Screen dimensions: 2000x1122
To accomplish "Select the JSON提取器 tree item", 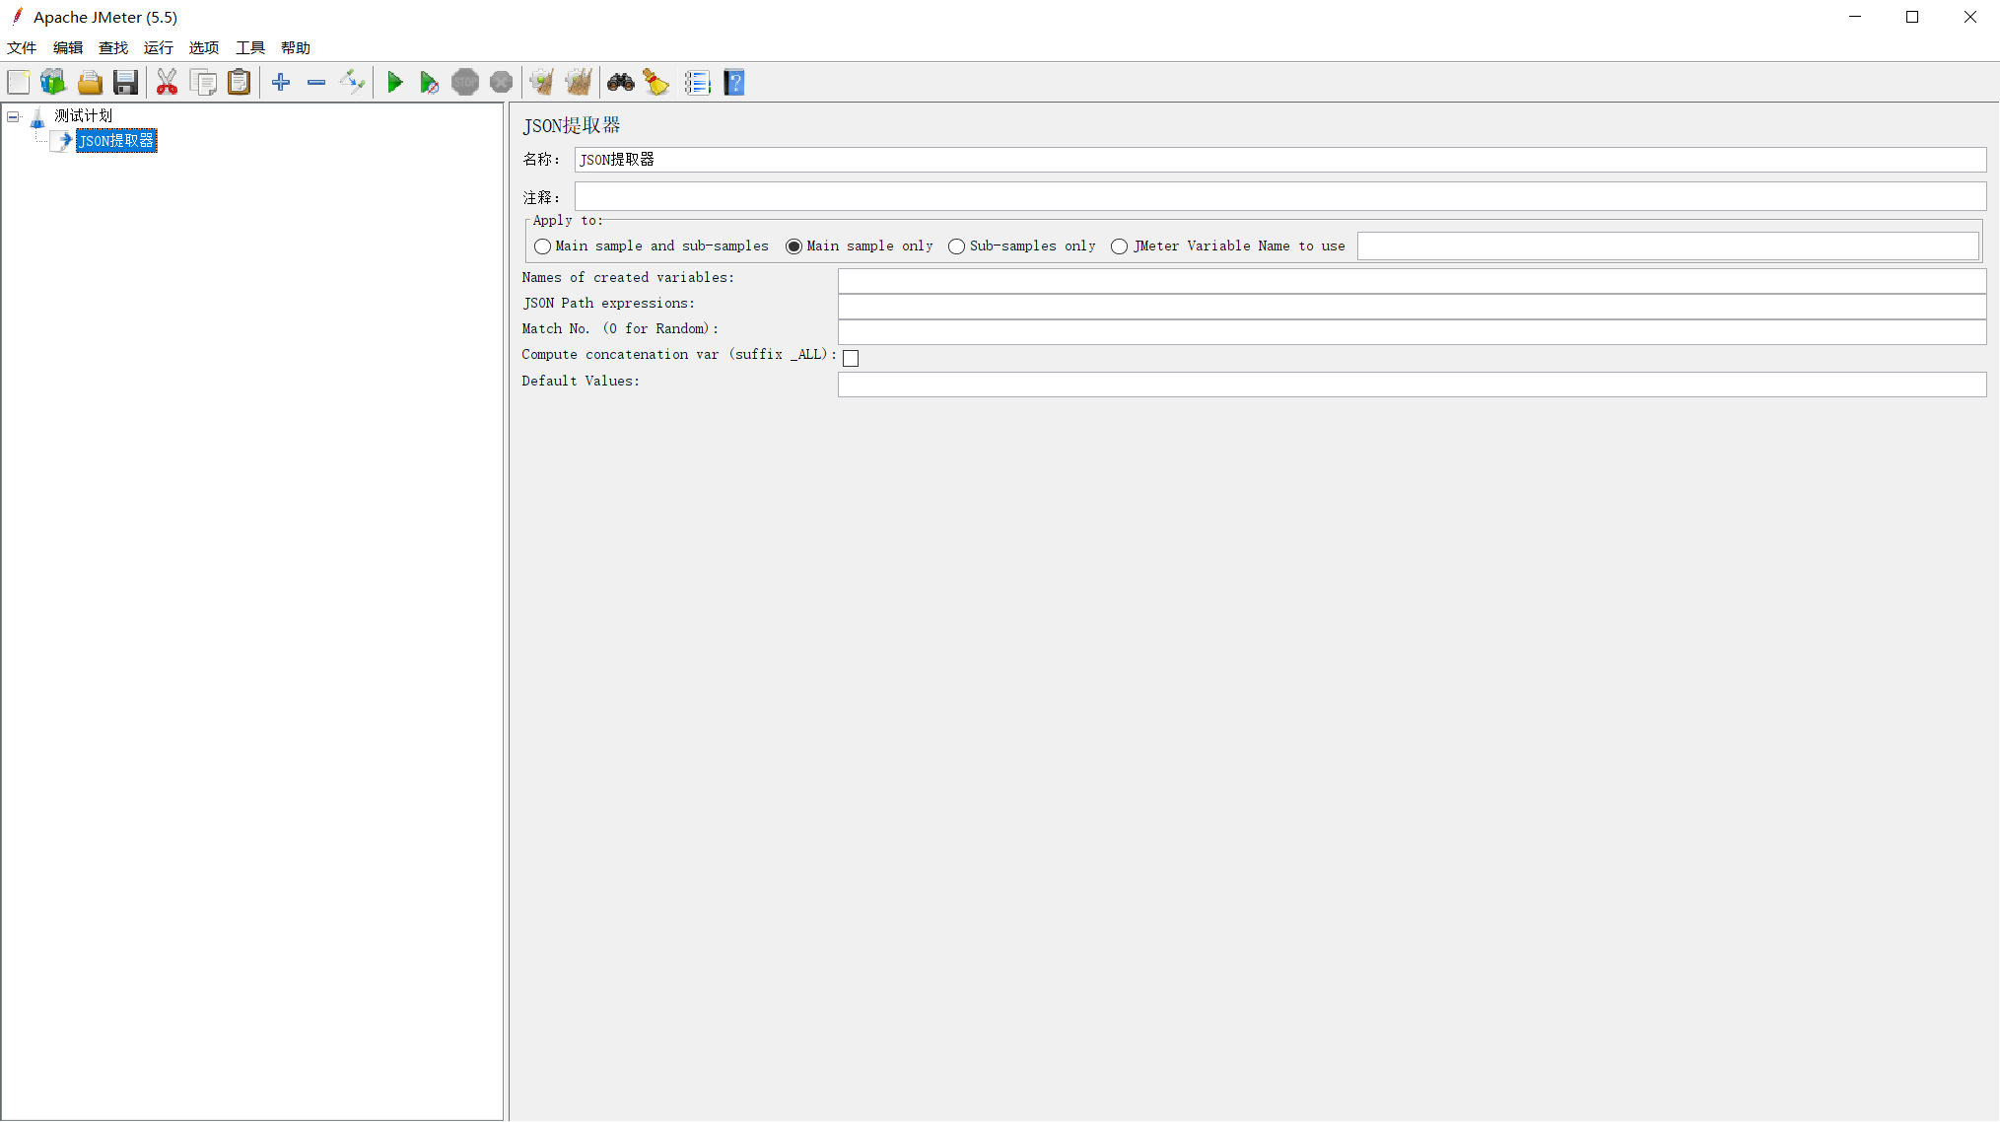I will pos(114,140).
